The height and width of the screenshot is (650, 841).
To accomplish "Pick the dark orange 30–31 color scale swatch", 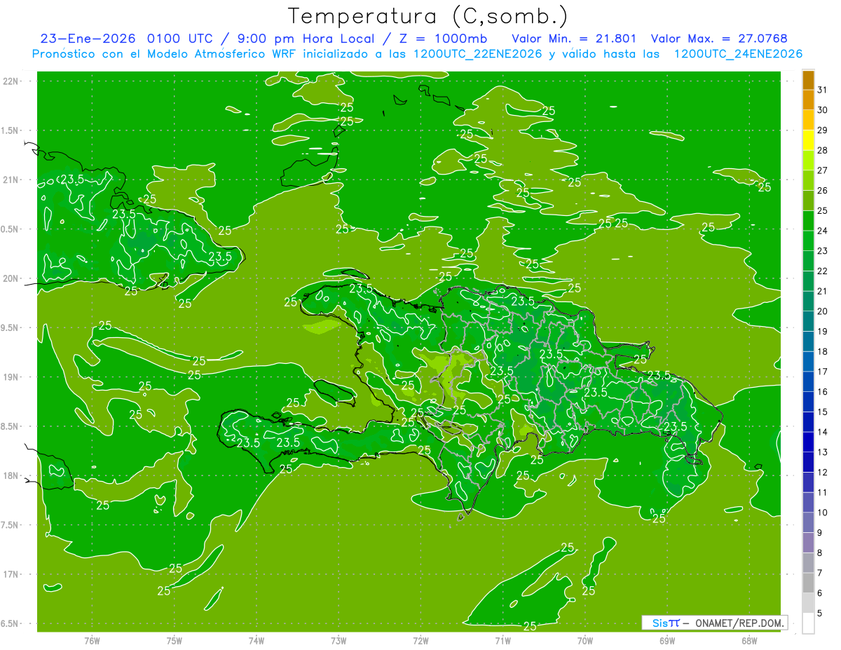I will (x=808, y=100).
